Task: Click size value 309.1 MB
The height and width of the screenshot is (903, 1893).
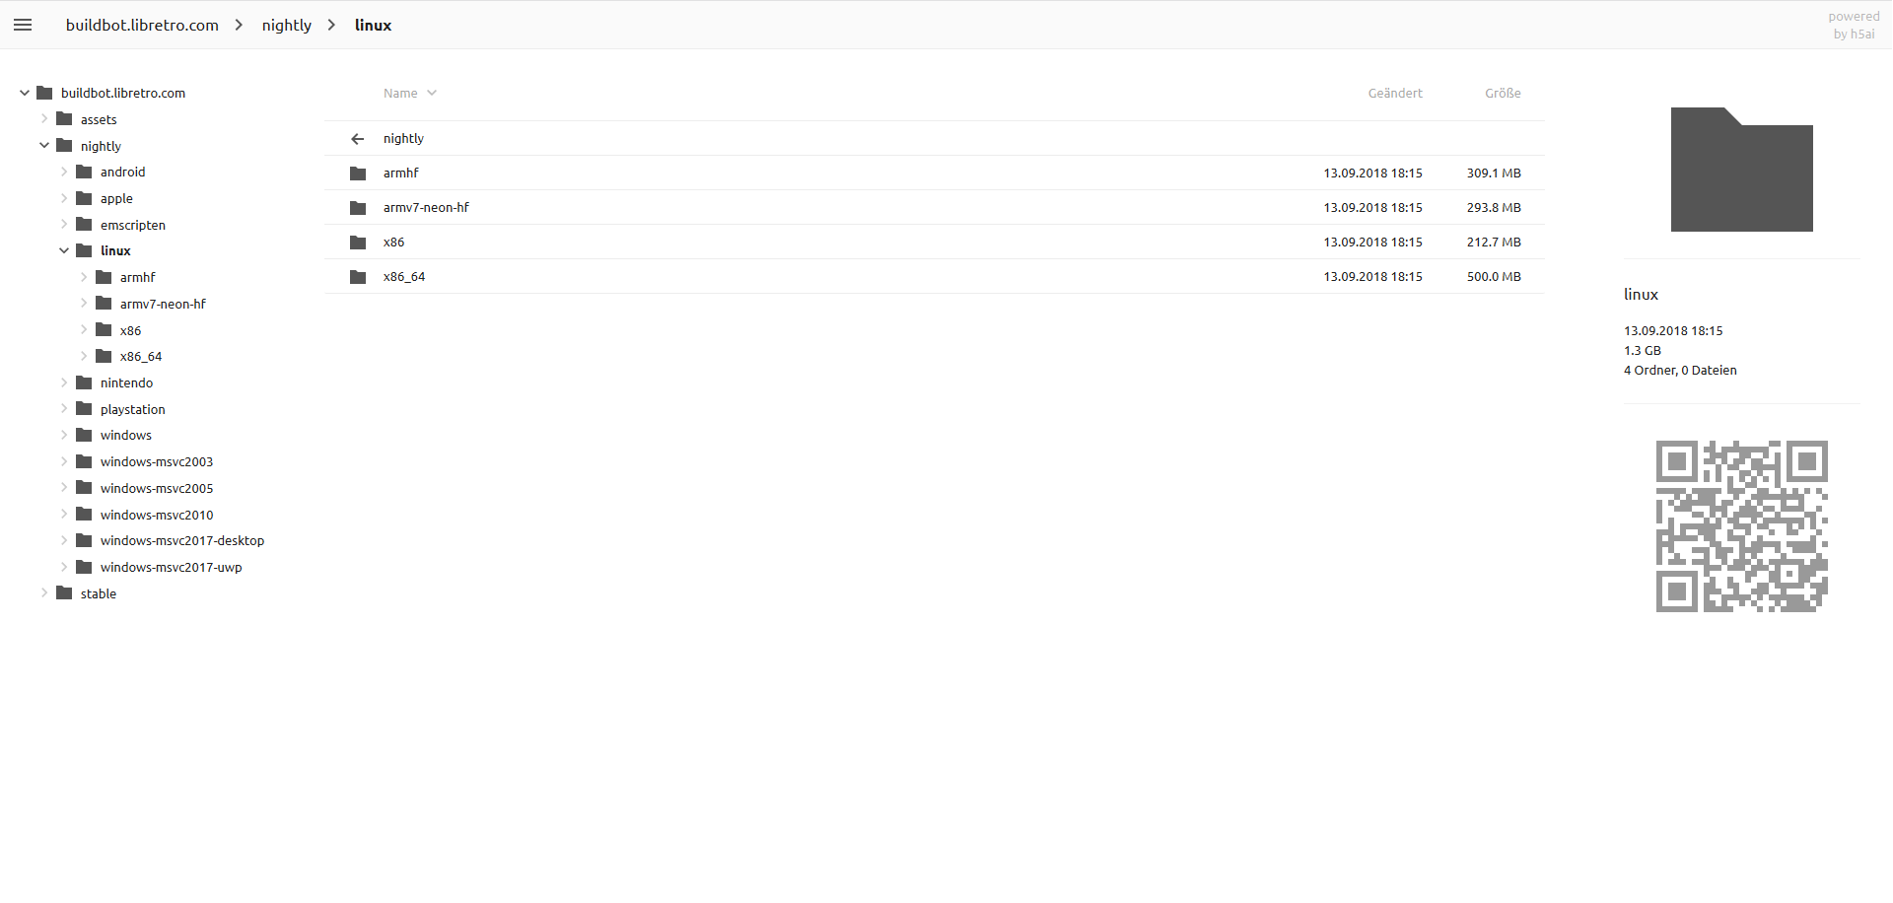Action: [x=1494, y=173]
